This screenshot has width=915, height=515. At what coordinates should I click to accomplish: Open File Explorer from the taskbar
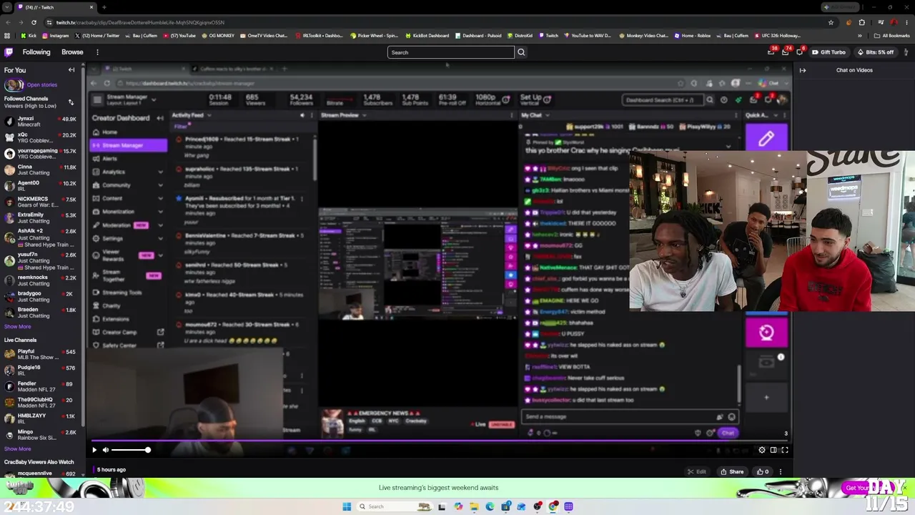tap(474, 506)
